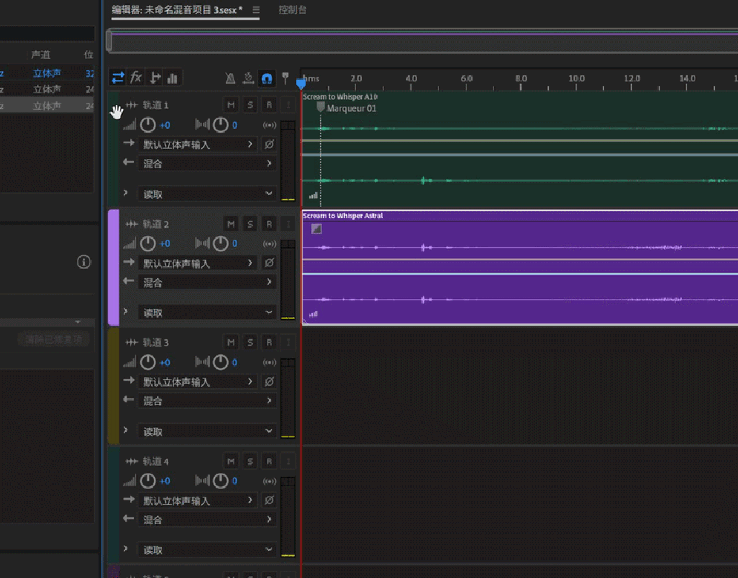
Task: Show the track Effects (fx) view
Action: click(x=136, y=77)
